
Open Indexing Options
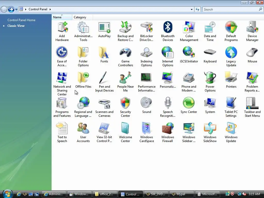147,57
